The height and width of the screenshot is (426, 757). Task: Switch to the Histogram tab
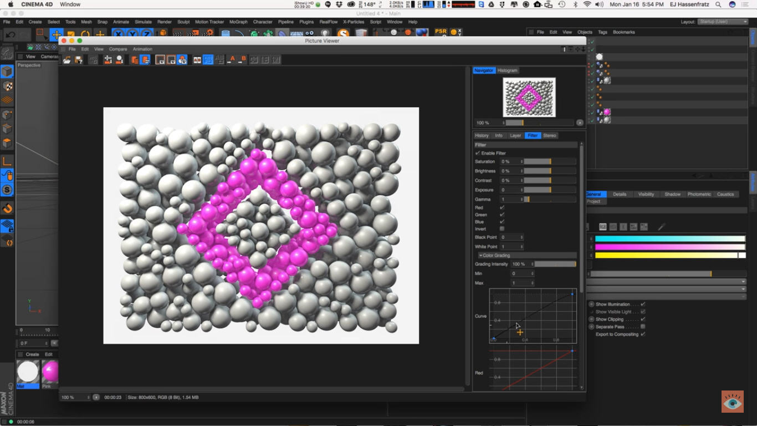point(508,70)
